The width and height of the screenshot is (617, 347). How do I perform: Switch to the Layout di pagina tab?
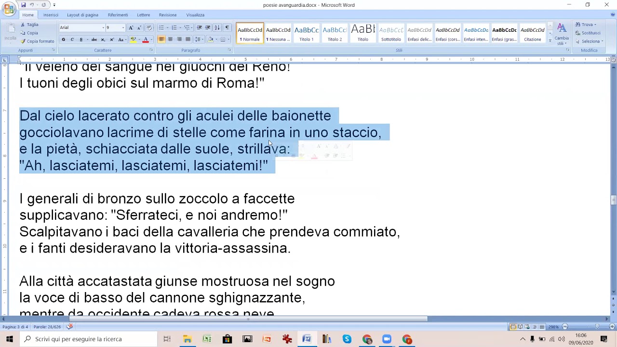coord(82,15)
